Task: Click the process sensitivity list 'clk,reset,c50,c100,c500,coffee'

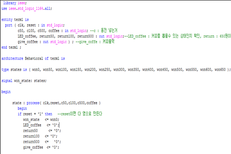Action: coord(70,103)
